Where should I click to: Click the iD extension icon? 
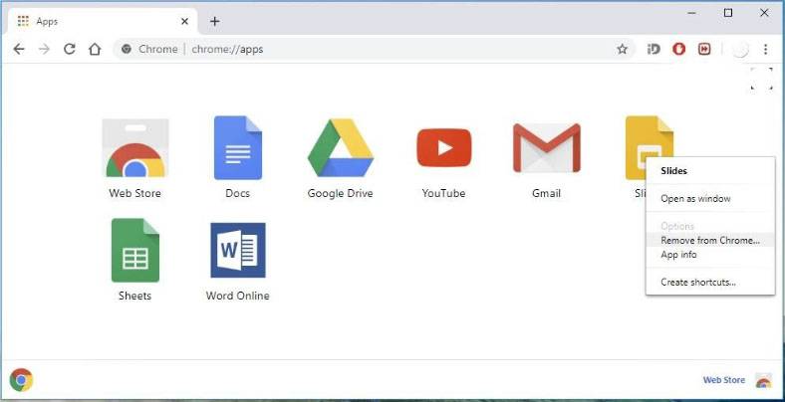(654, 49)
